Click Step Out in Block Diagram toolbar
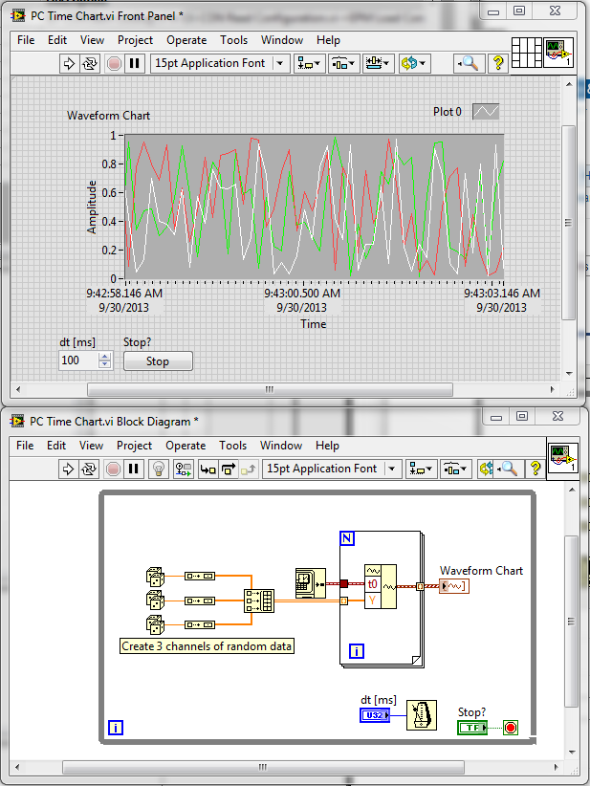The width and height of the screenshot is (590, 786). [248, 469]
